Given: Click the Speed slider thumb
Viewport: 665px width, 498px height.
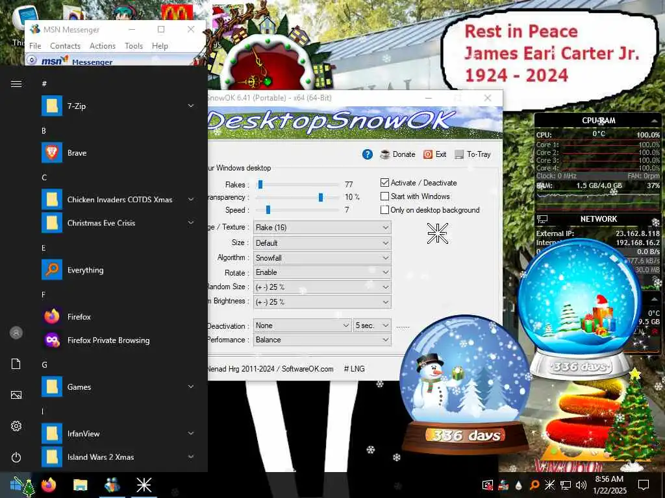Looking at the screenshot, I should 268,209.
